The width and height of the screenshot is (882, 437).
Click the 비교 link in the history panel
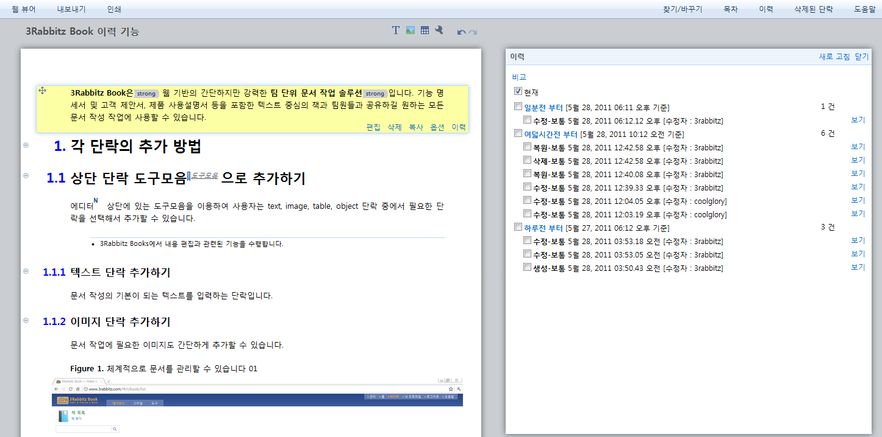point(519,77)
